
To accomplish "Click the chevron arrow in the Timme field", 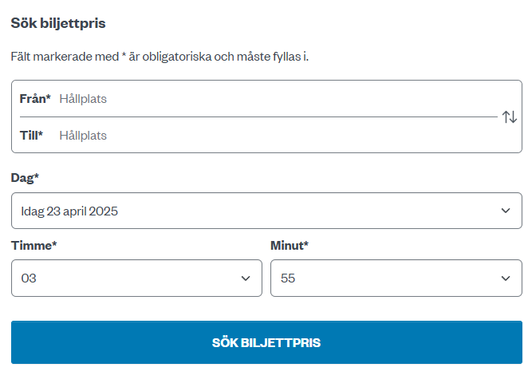I will (246, 278).
